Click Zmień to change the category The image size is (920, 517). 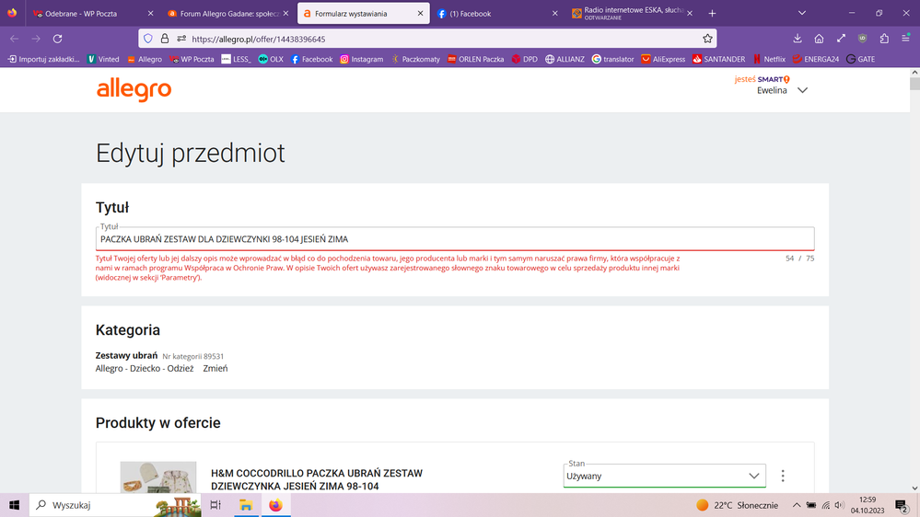(215, 368)
